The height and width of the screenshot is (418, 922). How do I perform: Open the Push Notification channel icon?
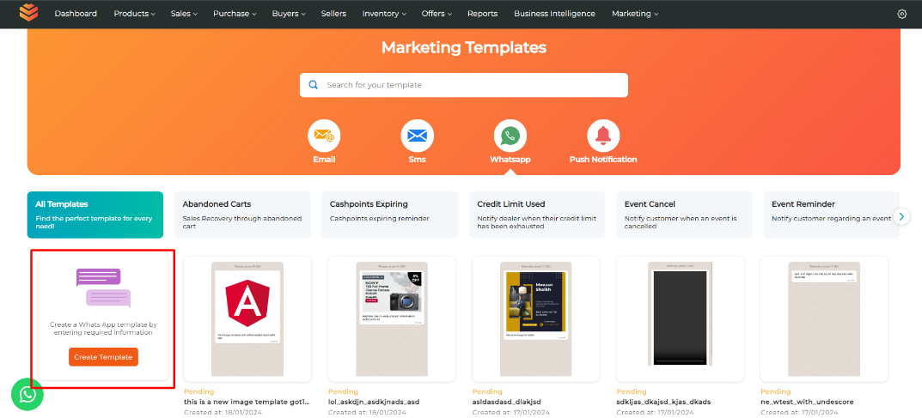coord(603,136)
